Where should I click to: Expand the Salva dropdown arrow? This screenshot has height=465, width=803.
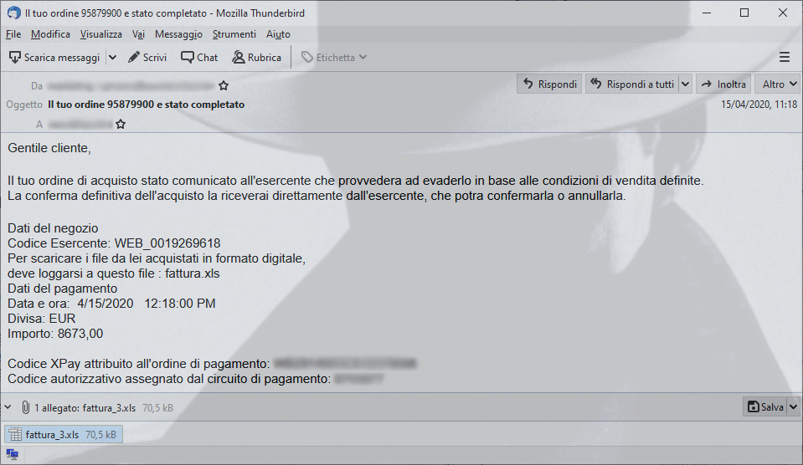[x=793, y=406]
